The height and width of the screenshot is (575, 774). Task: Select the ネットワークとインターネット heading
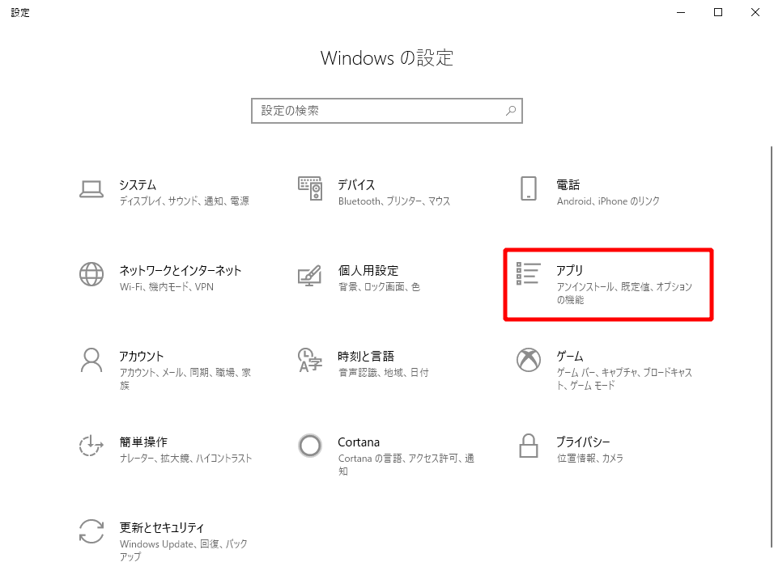(181, 271)
